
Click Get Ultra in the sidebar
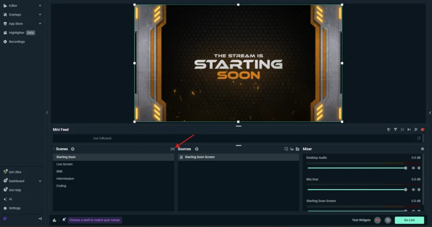click(x=15, y=172)
